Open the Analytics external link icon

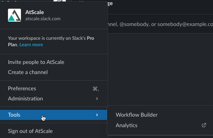click(204, 125)
